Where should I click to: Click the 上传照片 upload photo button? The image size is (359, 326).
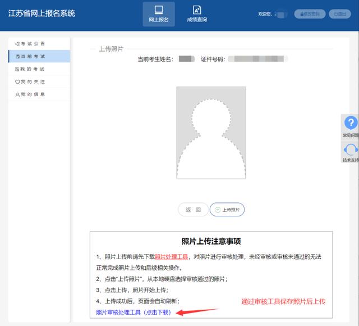point(227,210)
